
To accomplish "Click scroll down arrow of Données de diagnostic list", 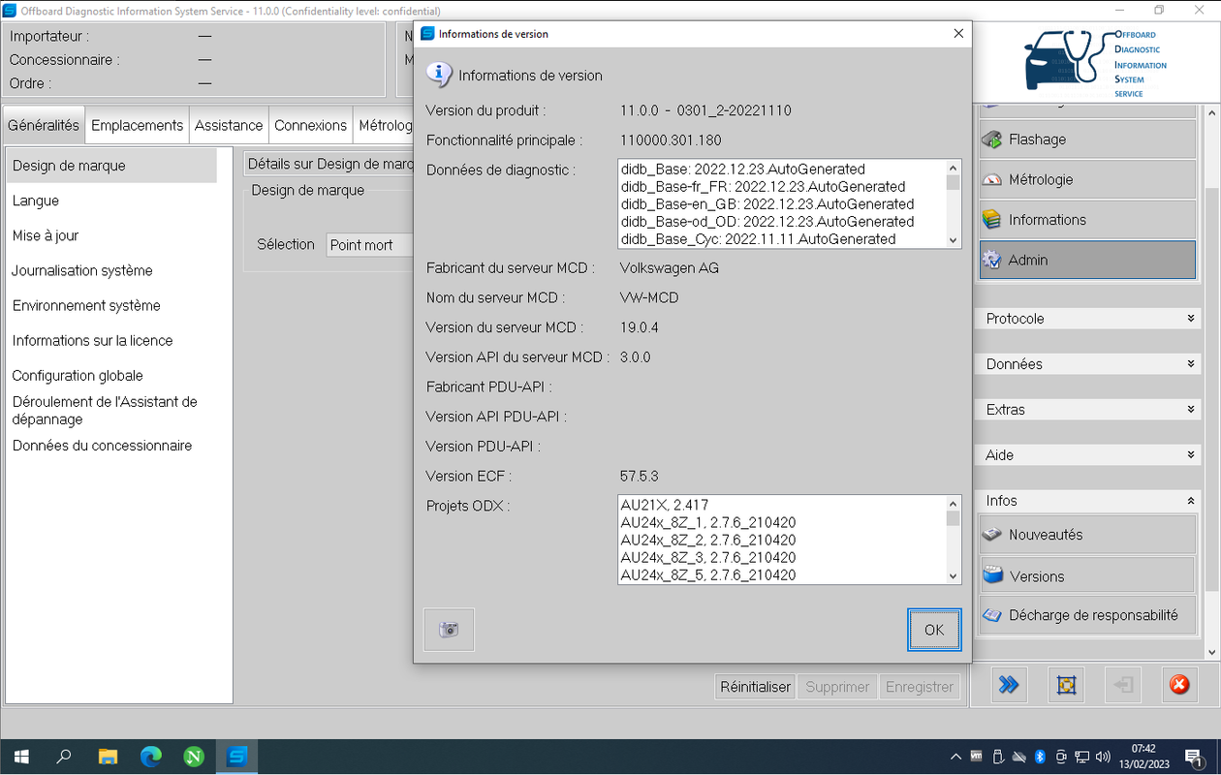I will point(953,240).
